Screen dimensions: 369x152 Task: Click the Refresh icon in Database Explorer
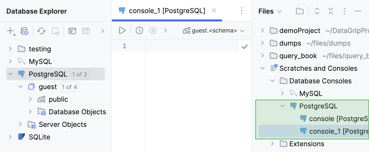[41, 31]
